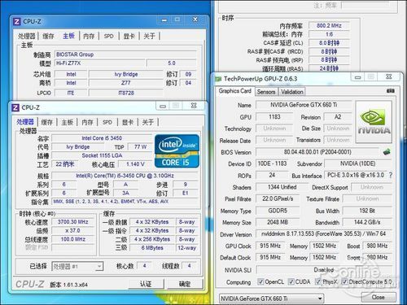Click the Pixel Fillrate value 22.0 GPixel/s

click(x=278, y=198)
